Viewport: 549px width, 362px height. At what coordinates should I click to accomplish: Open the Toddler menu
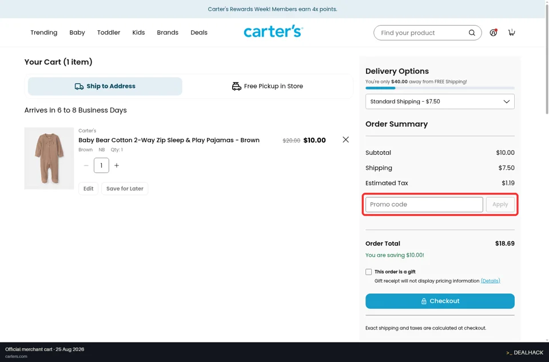[109, 33]
